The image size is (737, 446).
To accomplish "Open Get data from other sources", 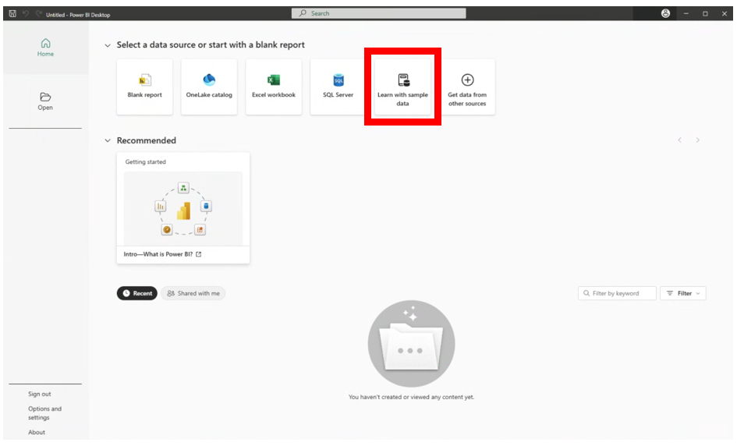I will click(467, 87).
